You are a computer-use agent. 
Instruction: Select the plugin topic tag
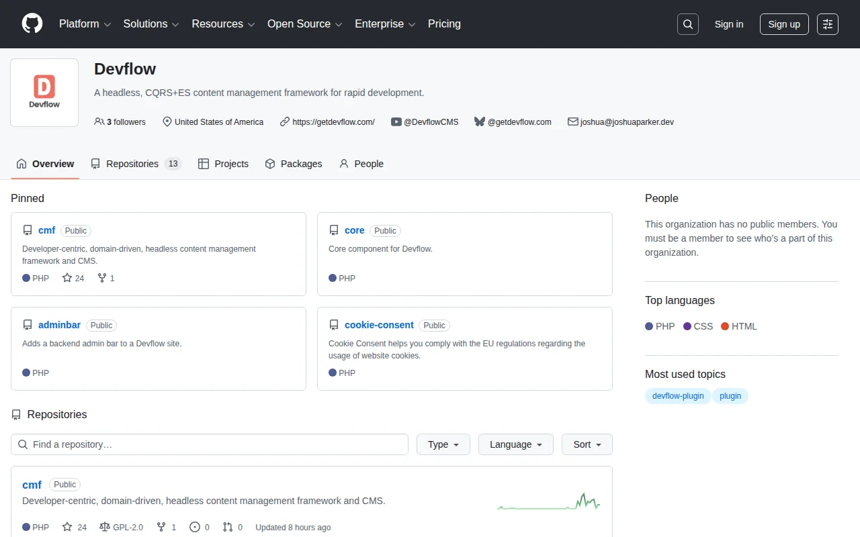coord(730,396)
